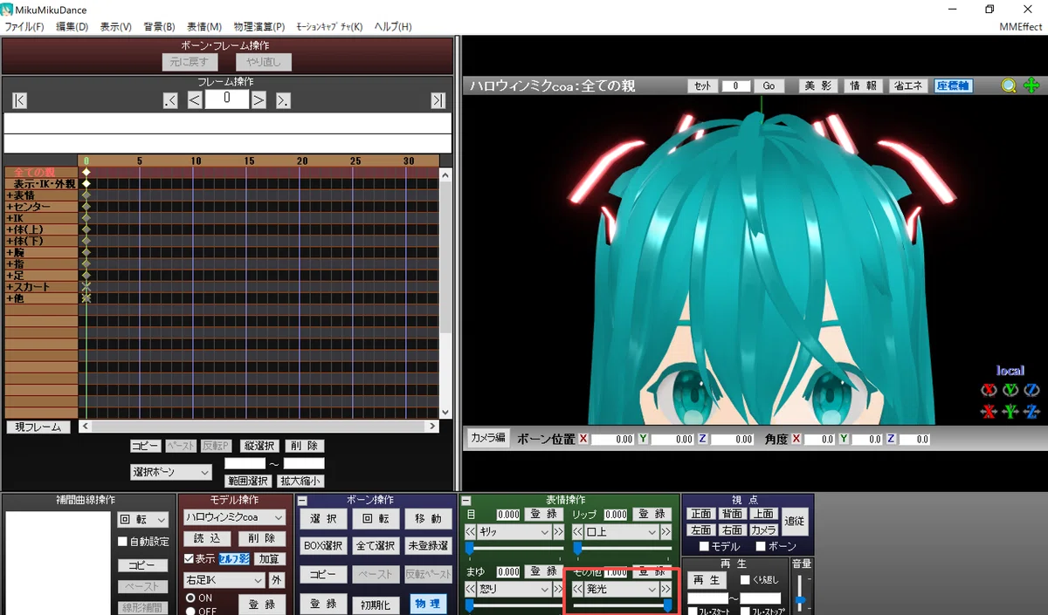Image resolution: width=1048 pixels, height=615 pixels.
Task: Open the ファイル(F) menu
Action: [x=24, y=26]
